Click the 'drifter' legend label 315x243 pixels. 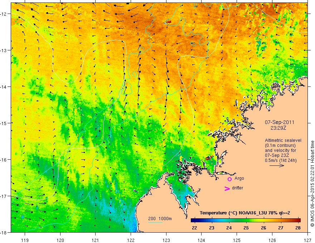click(237, 188)
